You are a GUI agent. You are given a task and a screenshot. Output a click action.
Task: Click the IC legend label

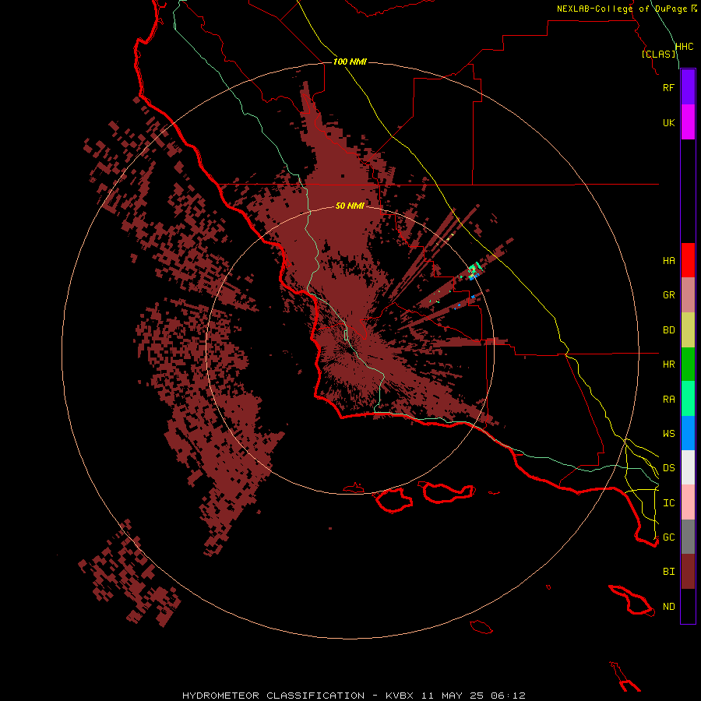click(x=668, y=502)
